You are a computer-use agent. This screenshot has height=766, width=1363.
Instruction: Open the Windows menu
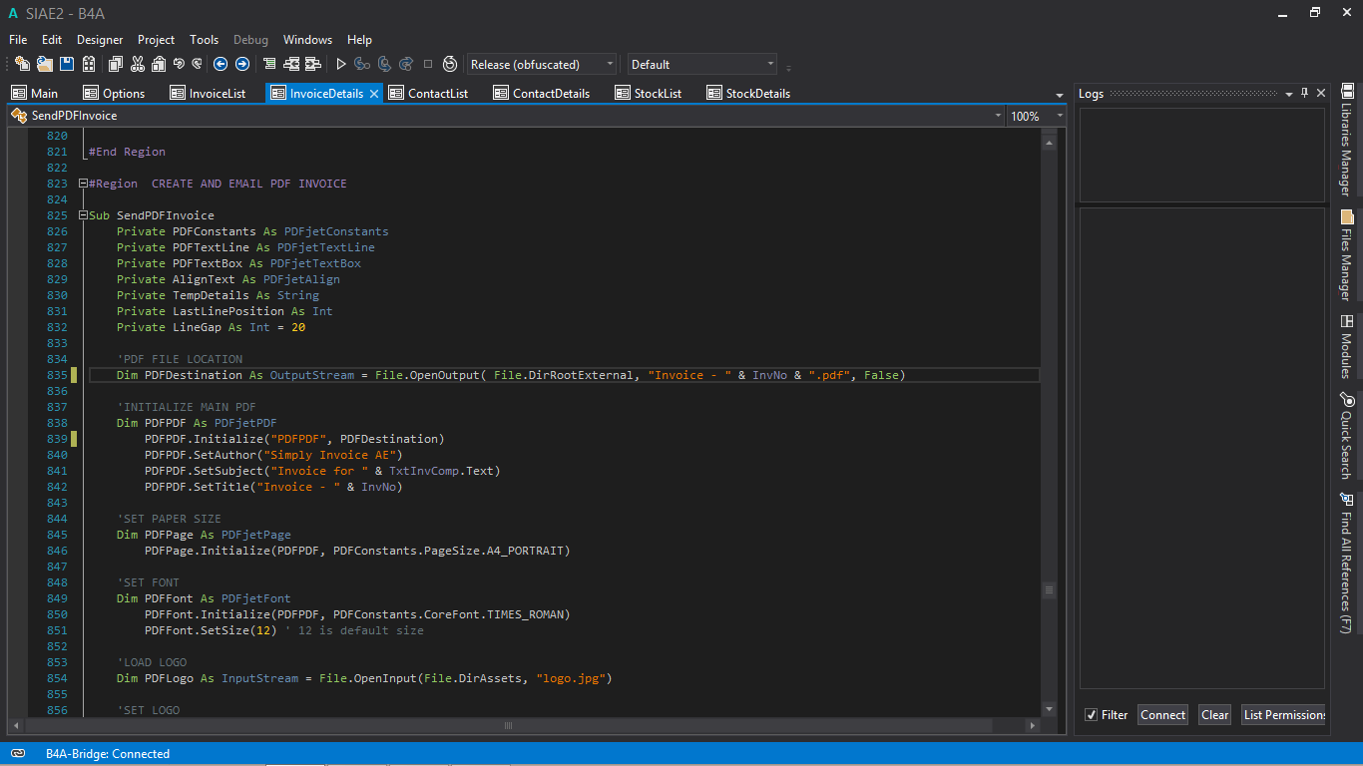pos(307,40)
